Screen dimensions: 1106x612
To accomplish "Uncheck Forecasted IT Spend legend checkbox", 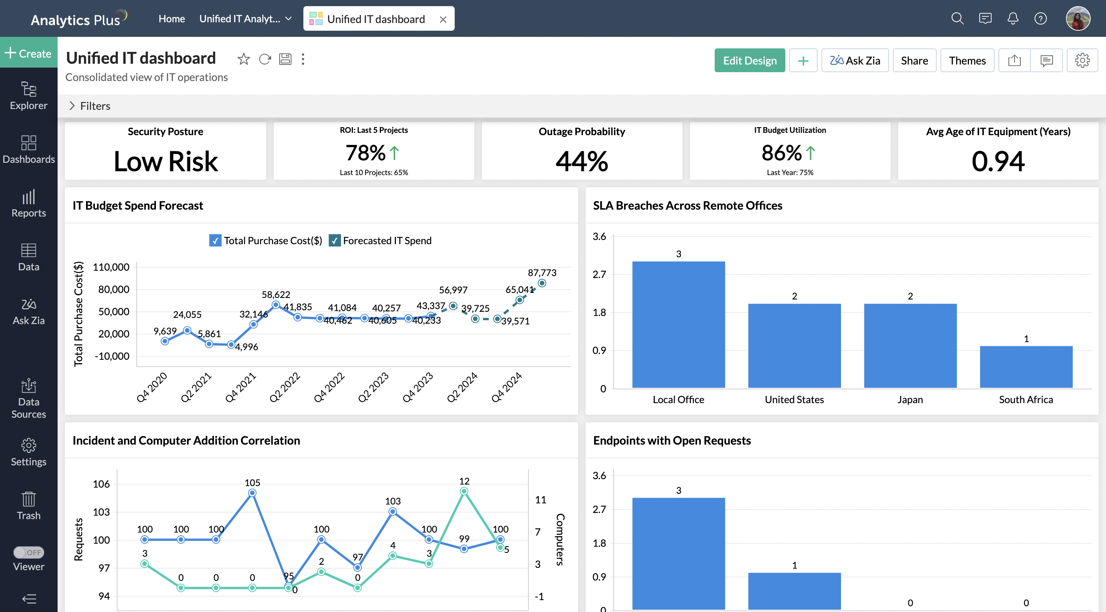I will click(x=334, y=240).
